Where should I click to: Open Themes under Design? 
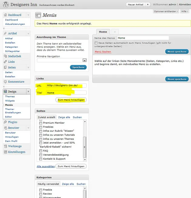pyautogui.click(x=10, y=96)
